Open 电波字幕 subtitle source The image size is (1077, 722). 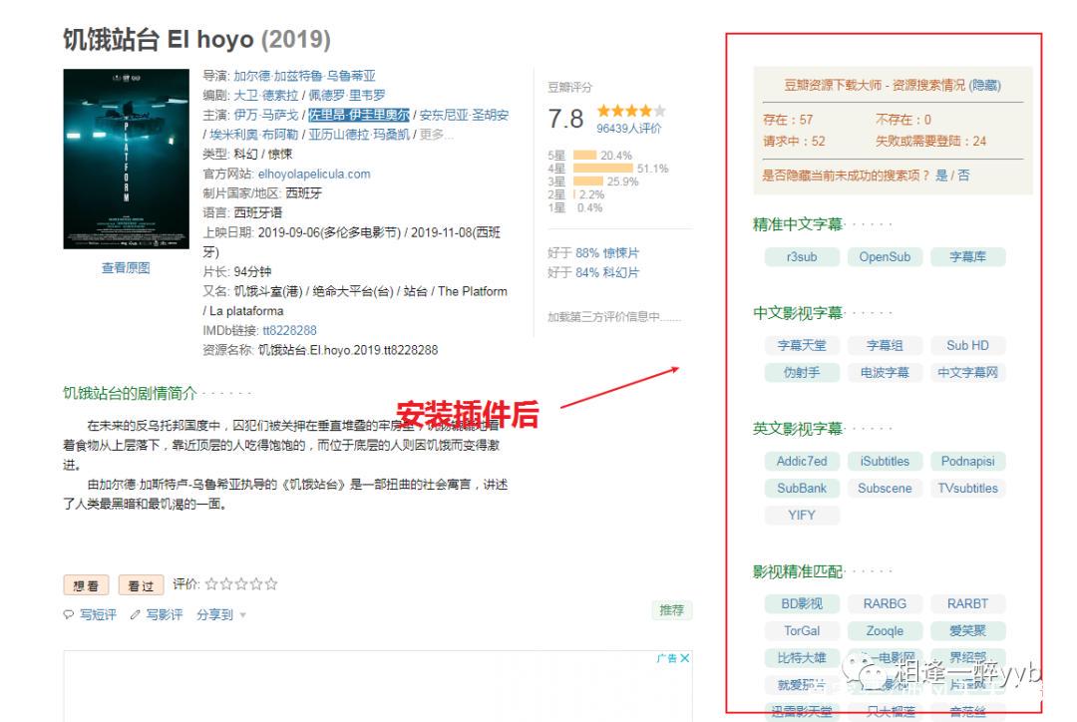(885, 372)
